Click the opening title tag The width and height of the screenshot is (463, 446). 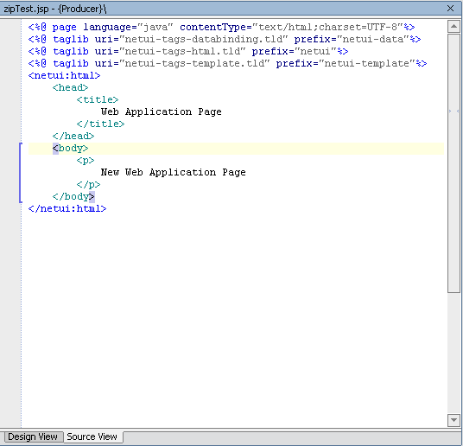click(98, 100)
